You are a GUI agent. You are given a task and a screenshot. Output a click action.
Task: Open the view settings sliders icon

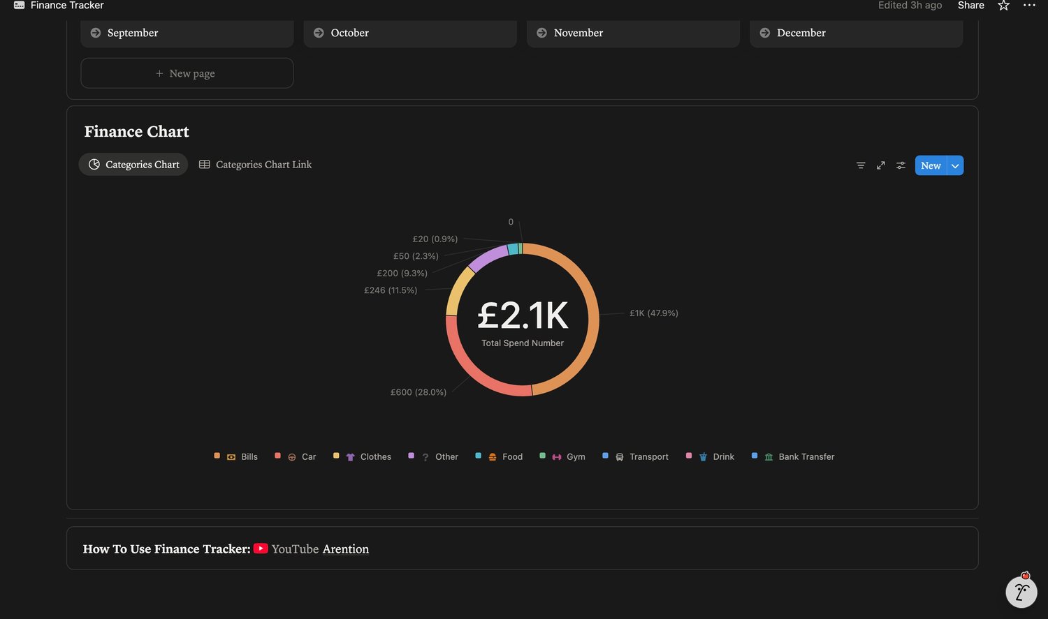click(x=901, y=165)
